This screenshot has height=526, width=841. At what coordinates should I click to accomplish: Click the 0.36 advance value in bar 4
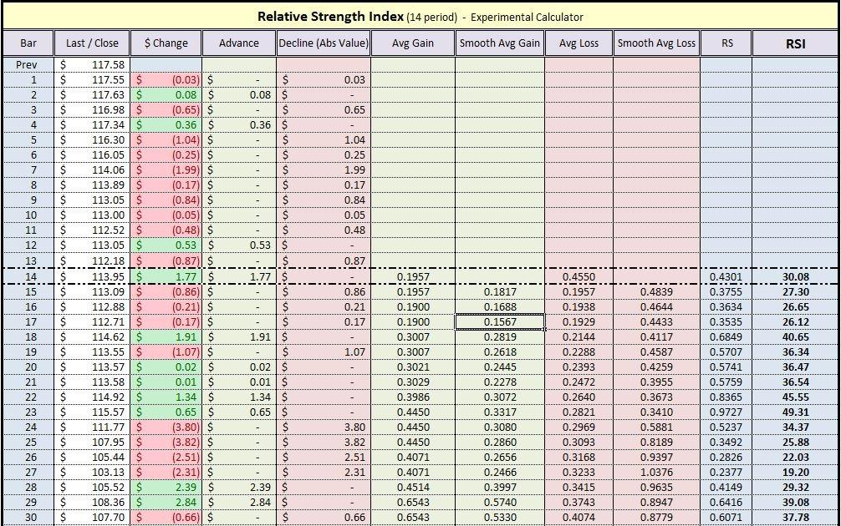239,124
